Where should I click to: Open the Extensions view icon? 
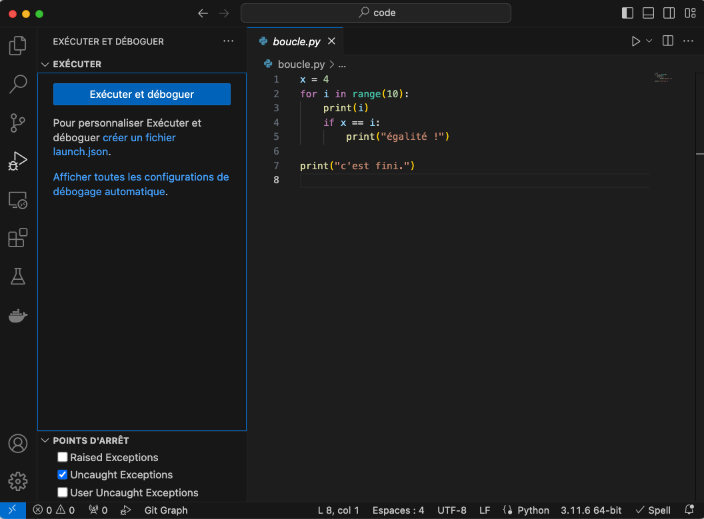pyautogui.click(x=18, y=238)
